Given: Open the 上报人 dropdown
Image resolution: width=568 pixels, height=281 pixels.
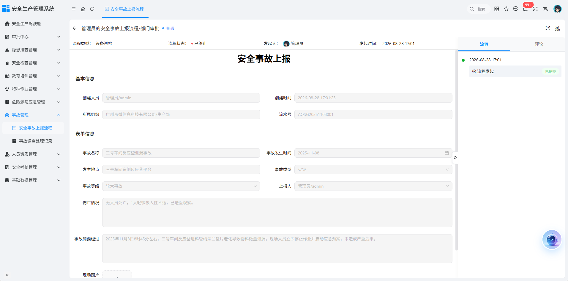Looking at the screenshot, I should (x=373, y=186).
